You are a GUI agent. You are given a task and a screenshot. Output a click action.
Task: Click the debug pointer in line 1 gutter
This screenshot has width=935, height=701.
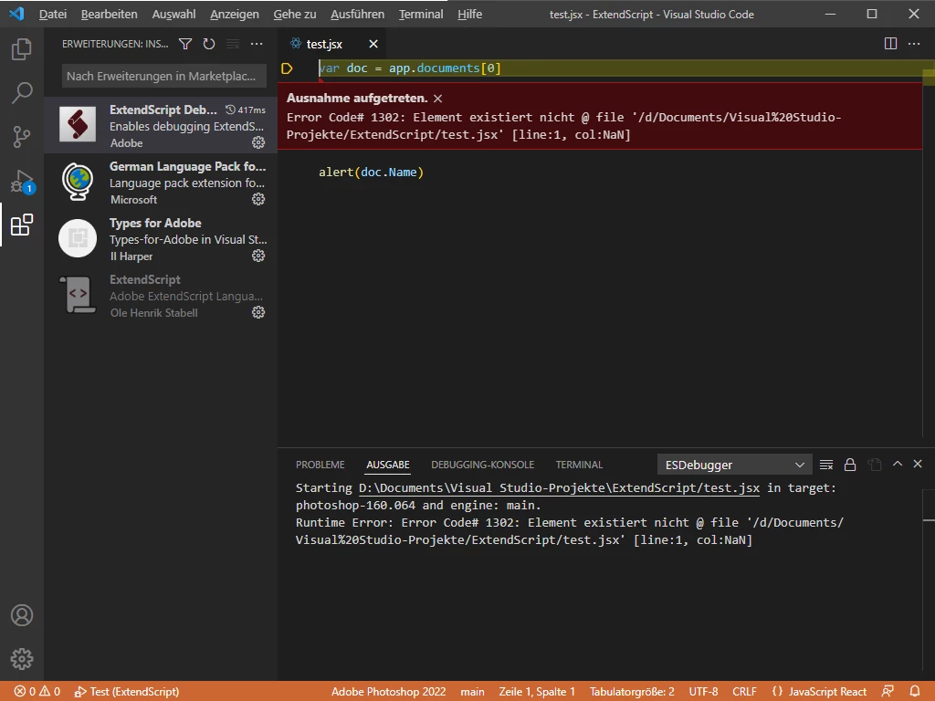coord(287,68)
